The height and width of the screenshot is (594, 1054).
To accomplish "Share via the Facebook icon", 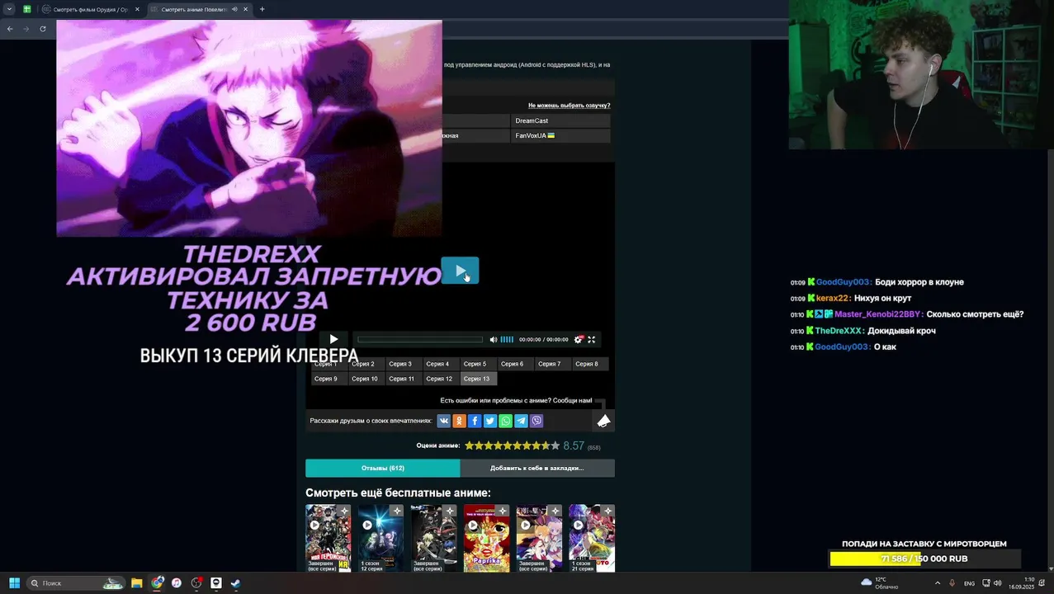I will tap(475, 421).
